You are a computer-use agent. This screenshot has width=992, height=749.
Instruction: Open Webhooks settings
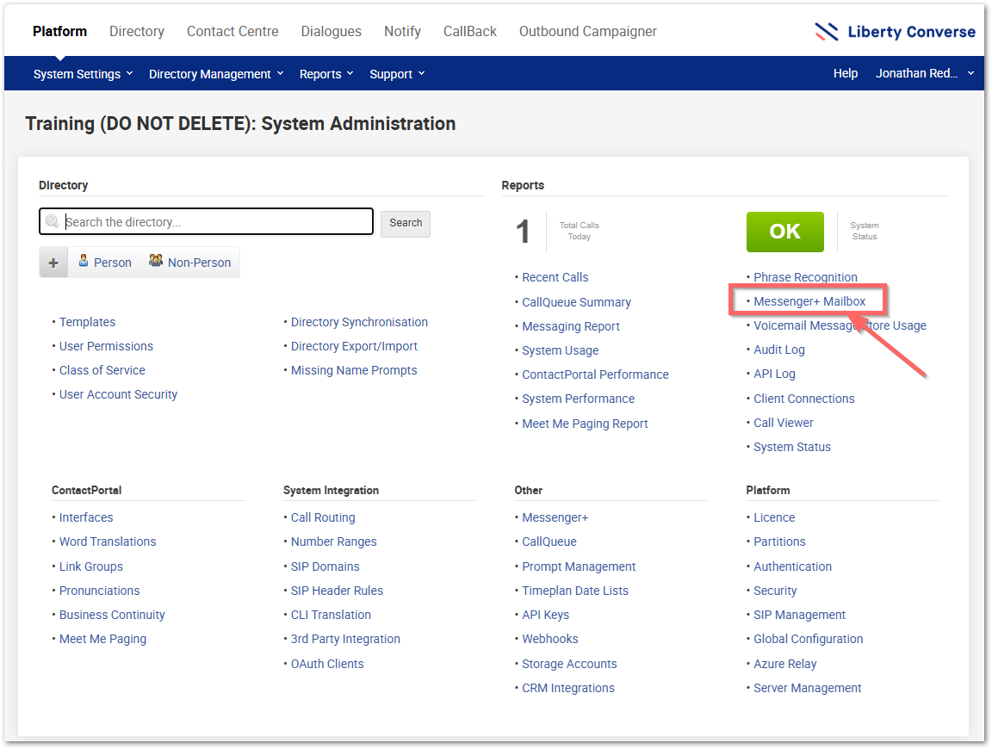[x=549, y=639]
